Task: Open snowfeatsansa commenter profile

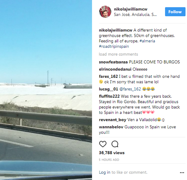Action: tap(113, 62)
